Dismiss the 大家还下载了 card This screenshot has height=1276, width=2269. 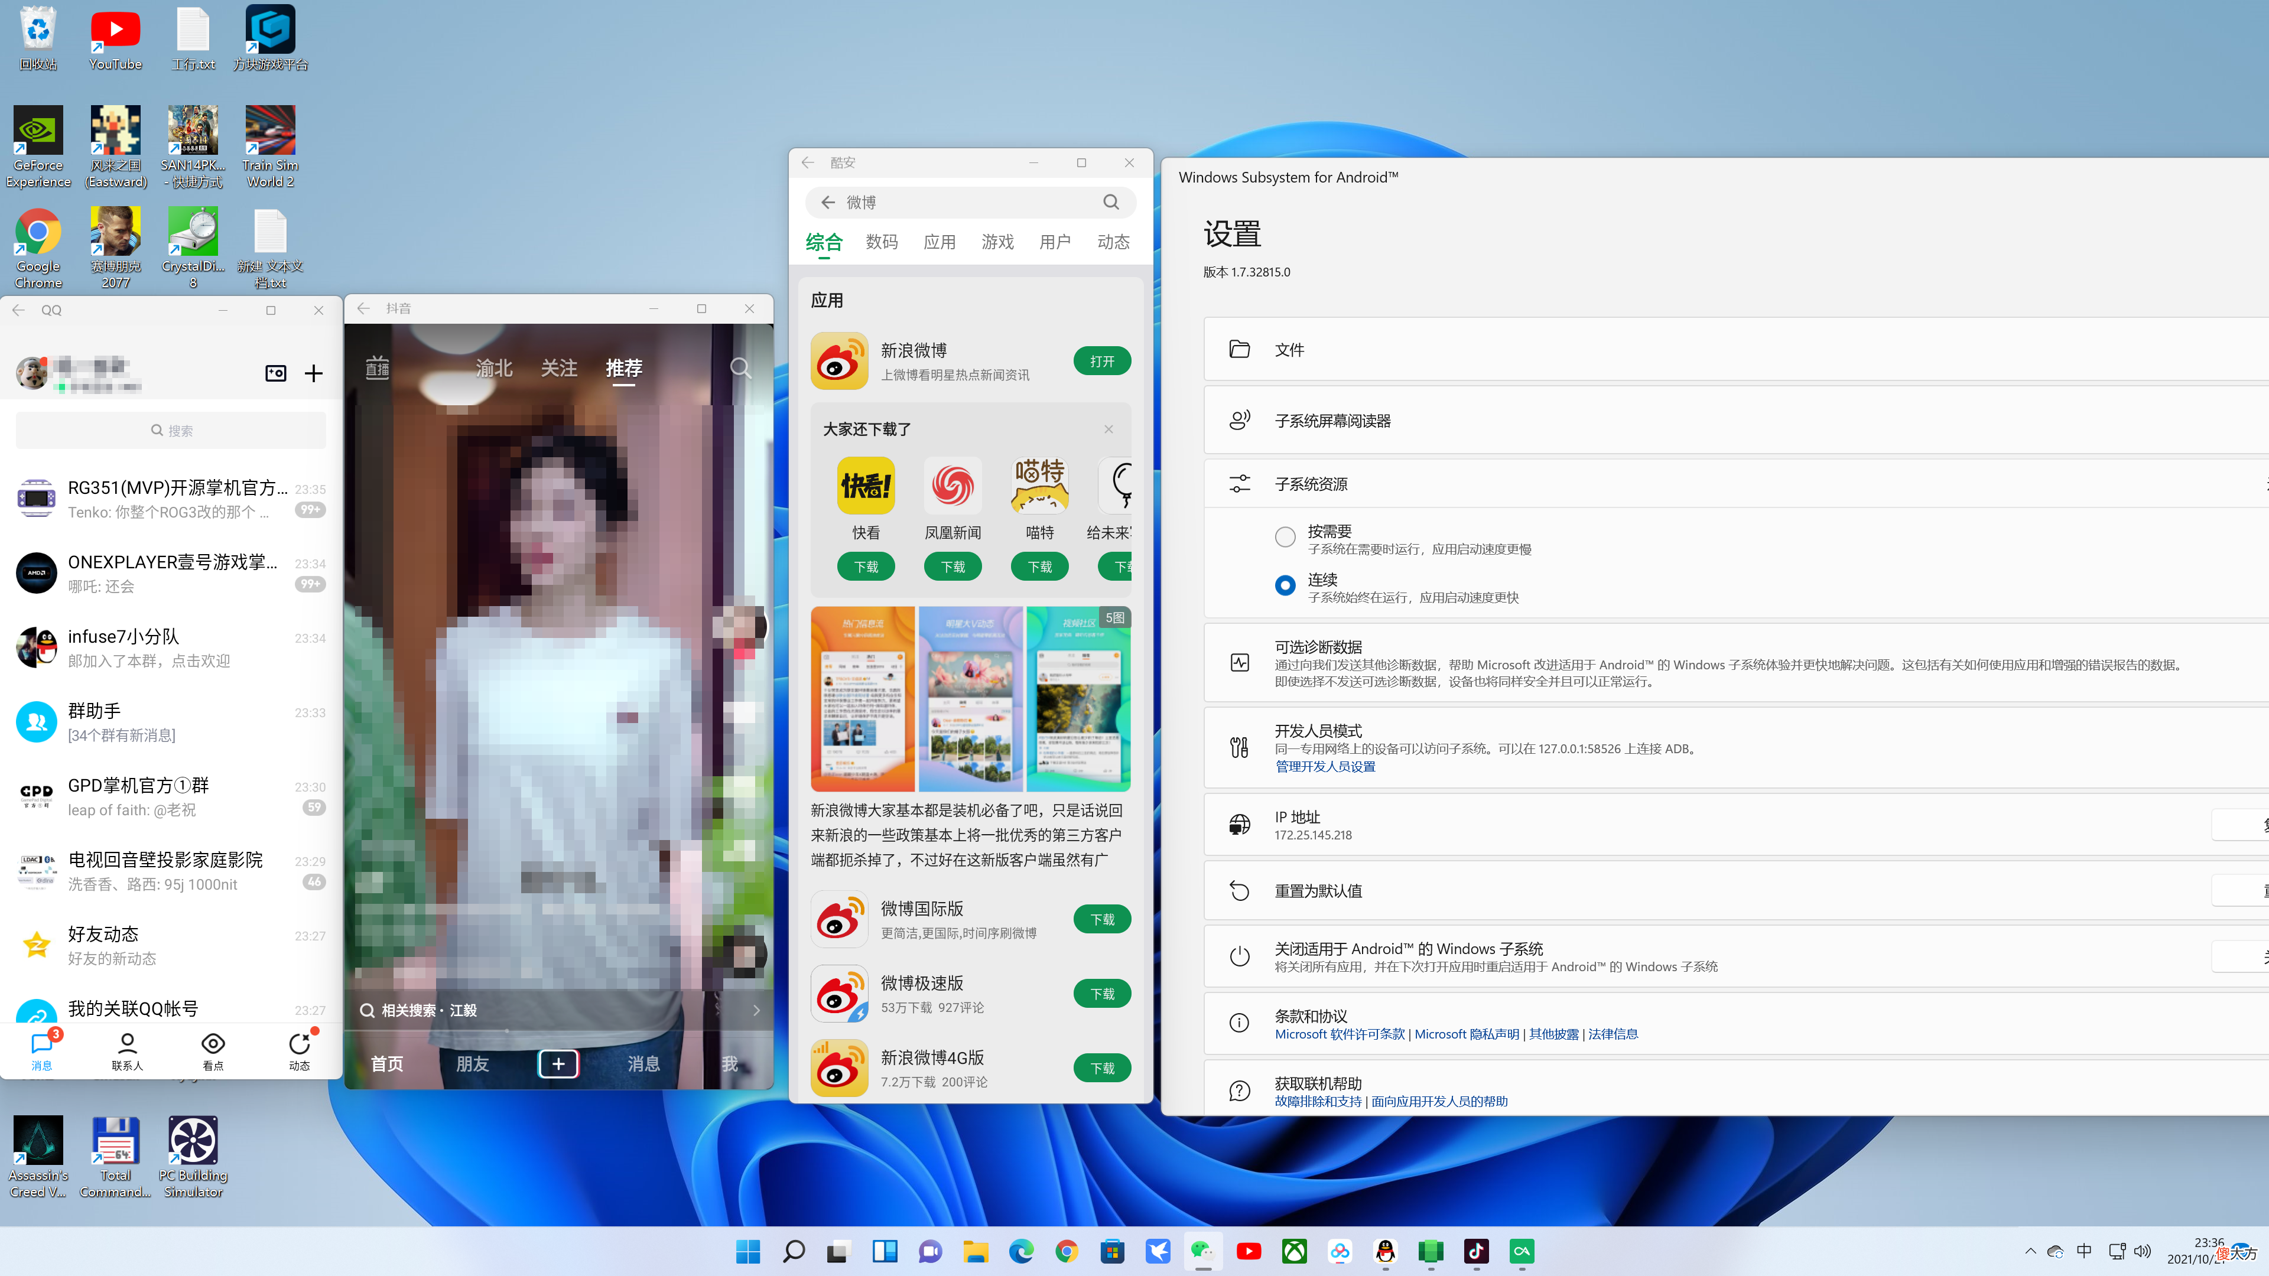(1109, 429)
